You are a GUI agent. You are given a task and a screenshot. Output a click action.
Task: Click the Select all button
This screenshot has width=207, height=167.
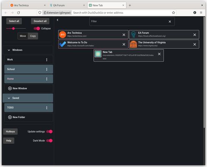pyautogui.click(x=14, y=21)
